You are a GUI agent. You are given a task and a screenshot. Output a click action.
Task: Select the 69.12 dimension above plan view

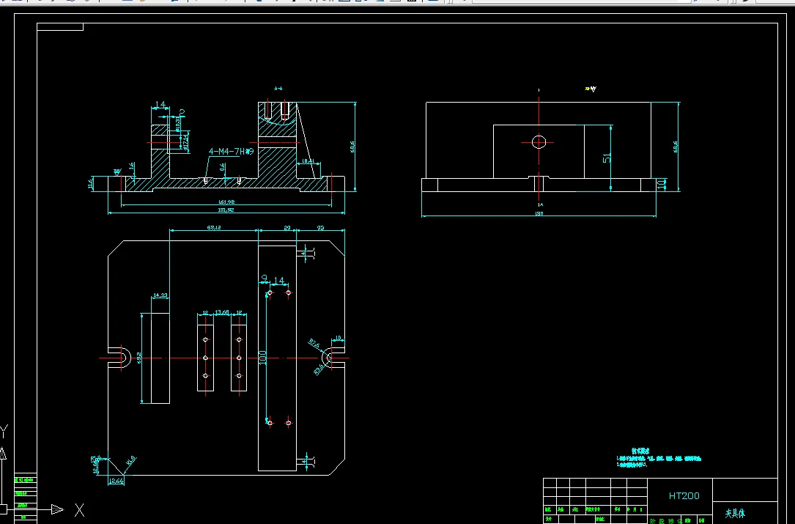[x=214, y=228]
